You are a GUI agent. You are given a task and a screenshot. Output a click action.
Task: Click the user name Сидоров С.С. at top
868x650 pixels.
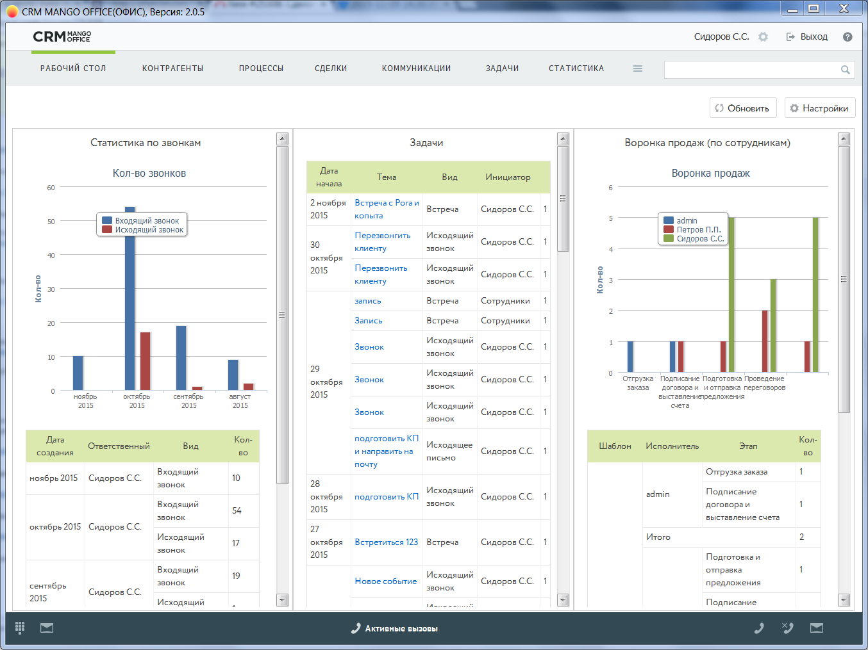[721, 37]
